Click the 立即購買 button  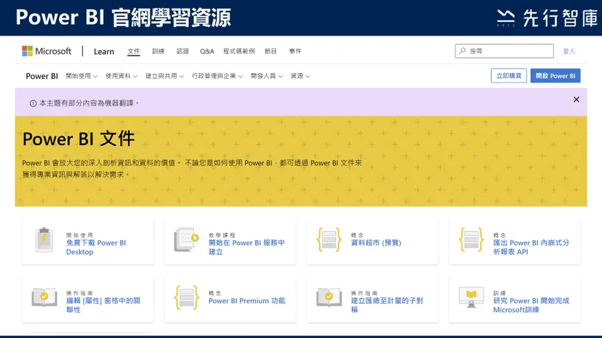coord(509,75)
